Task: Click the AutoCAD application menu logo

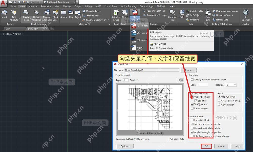Action: [3, 3]
